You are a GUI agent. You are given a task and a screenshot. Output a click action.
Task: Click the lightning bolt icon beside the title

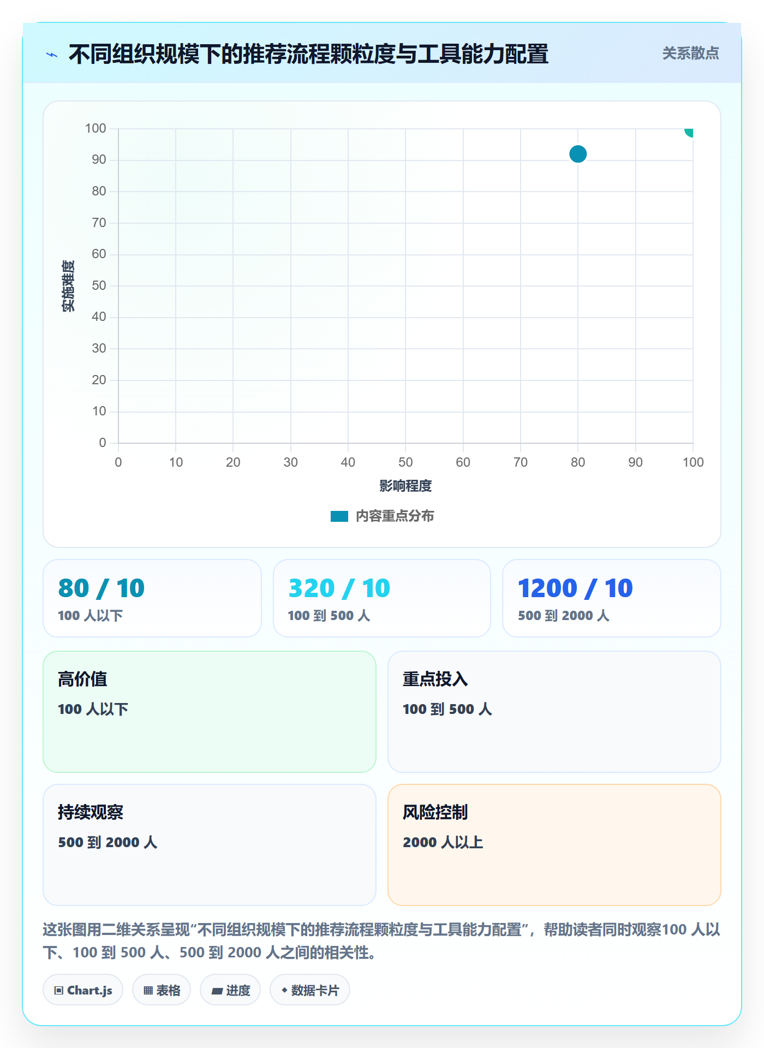[52, 55]
